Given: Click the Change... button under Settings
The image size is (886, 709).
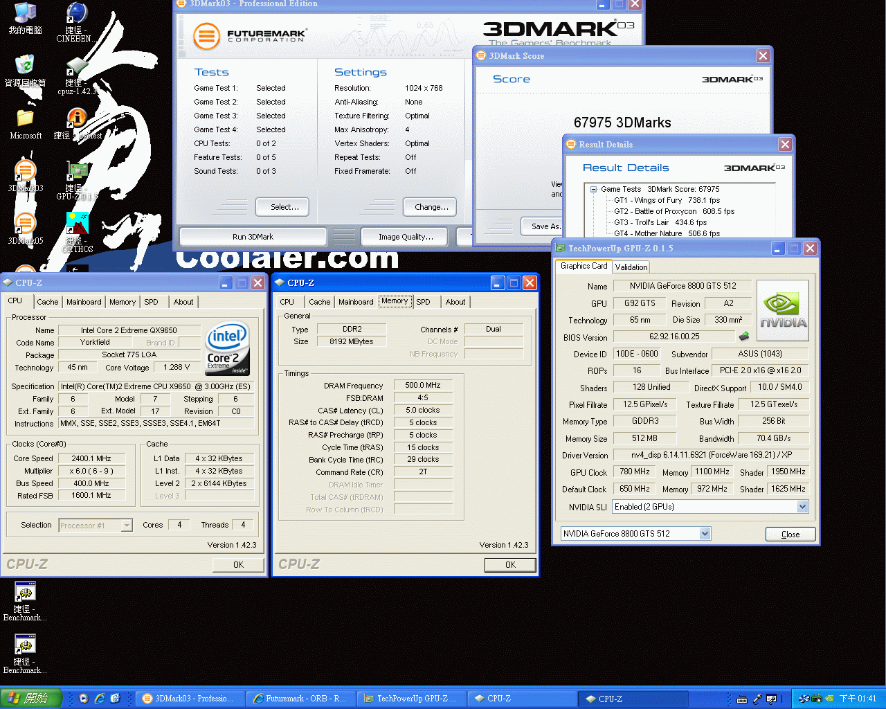Looking at the screenshot, I should click(x=430, y=207).
